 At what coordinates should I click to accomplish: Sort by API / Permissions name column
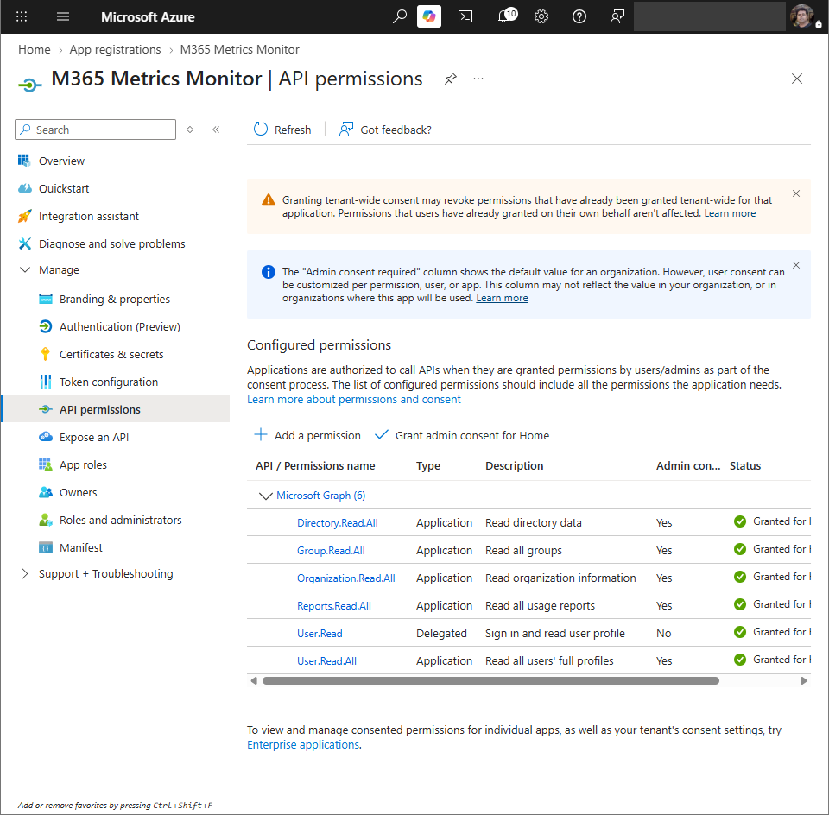pos(315,465)
